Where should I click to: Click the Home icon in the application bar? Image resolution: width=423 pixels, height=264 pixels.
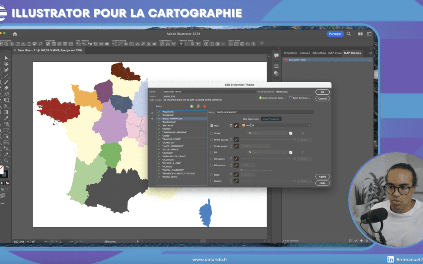pyautogui.click(x=15, y=34)
